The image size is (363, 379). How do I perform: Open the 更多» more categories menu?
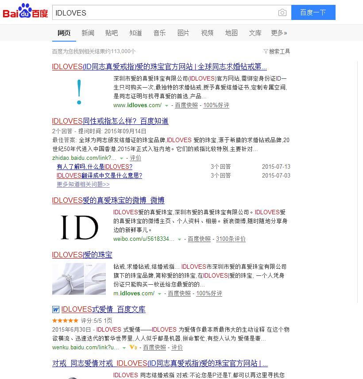279,33
